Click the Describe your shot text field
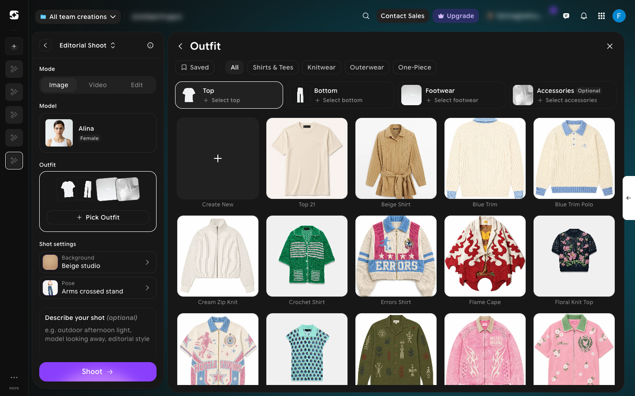This screenshot has height=396, width=635. tap(98, 332)
